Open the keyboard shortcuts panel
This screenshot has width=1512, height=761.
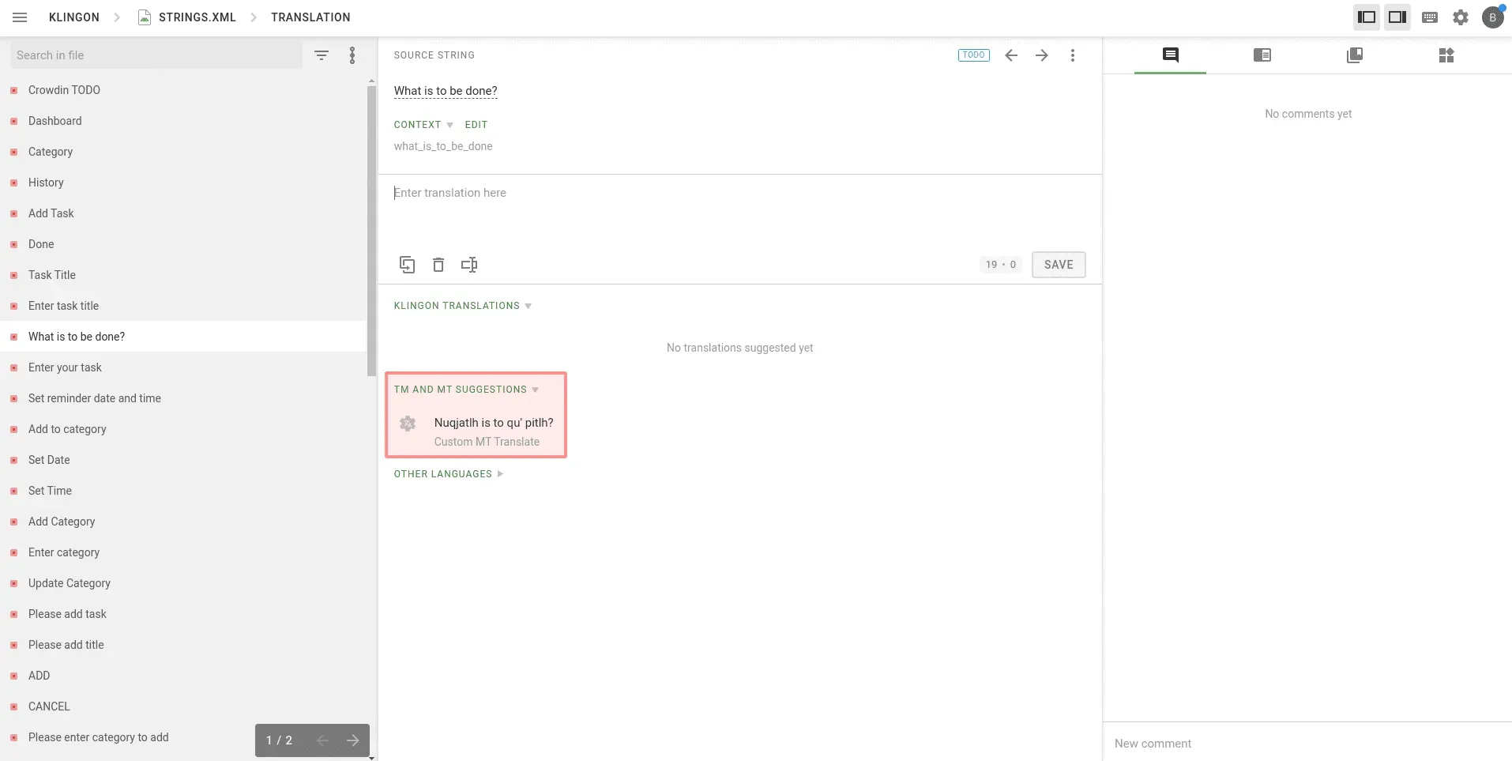pos(1429,17)
